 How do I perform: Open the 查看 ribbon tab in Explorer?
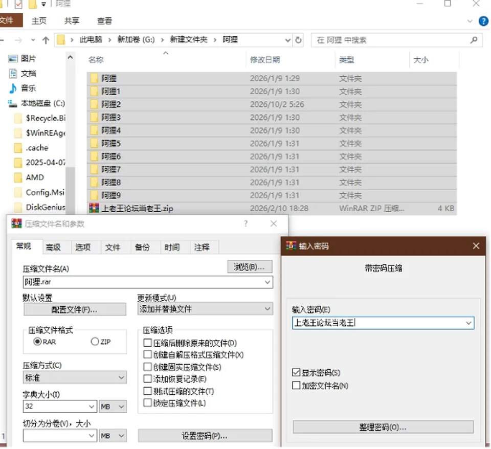104,21
